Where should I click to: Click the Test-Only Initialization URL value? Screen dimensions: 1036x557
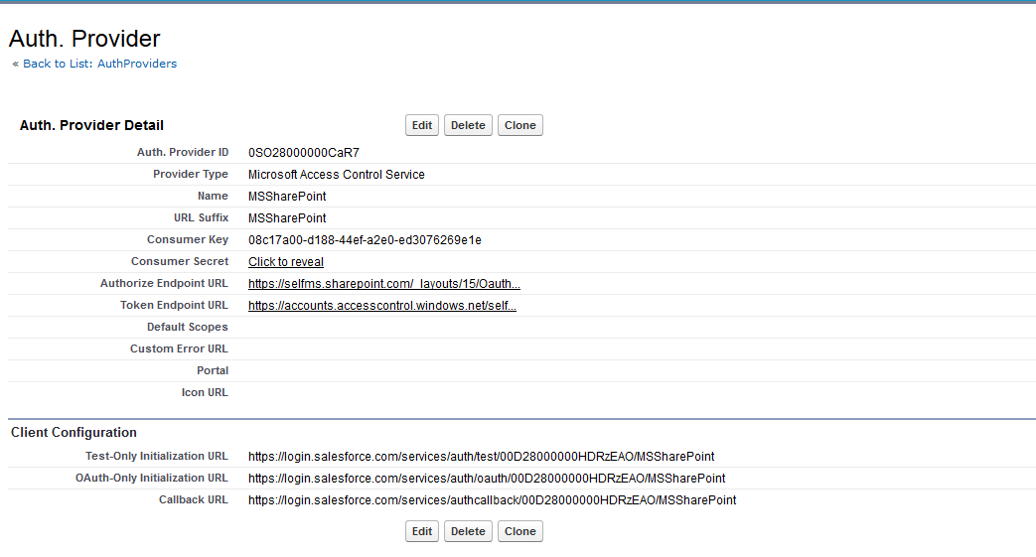point(481,457)
